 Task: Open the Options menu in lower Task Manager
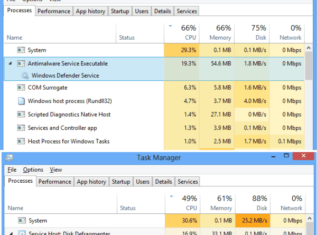pyautogui.click(x=33, y=170)
